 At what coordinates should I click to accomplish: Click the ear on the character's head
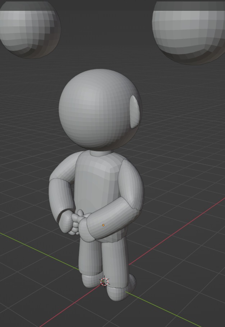click(x=135, y=112)
